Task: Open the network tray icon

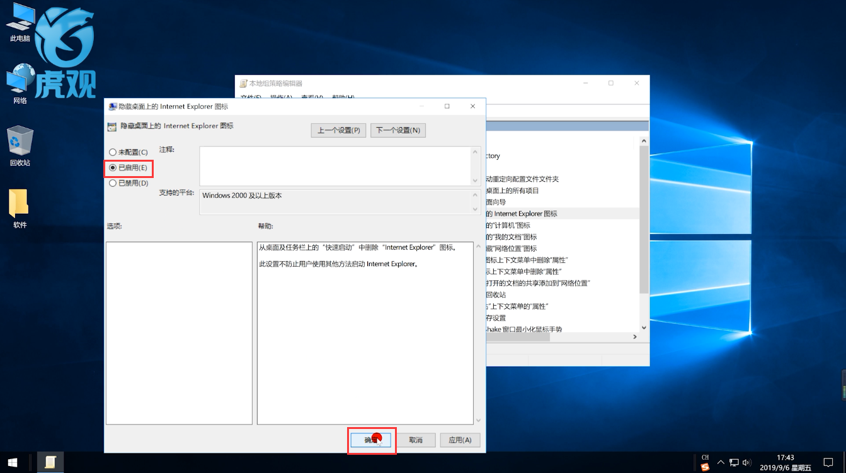Action: [x=735, y=462]
